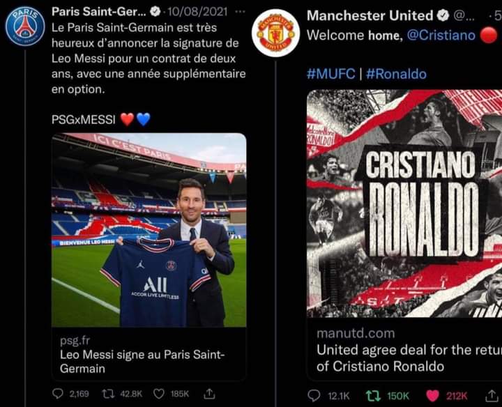Screen dimensions: 502x407
Task: Open the manutd.com Ronaldo article link
Action: click(x=404, y=349)
